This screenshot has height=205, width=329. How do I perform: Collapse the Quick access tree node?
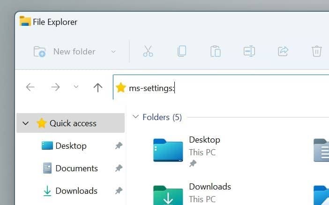(26, 123)
